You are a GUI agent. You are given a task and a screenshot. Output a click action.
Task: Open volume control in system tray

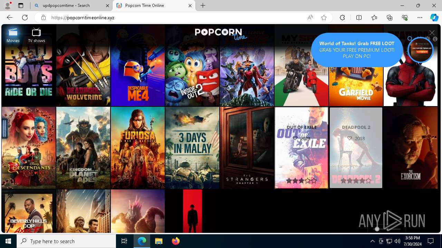pyautogui.click(x=397, y=241)
